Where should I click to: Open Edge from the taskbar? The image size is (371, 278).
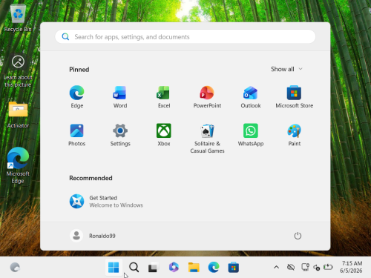(x=214, y=267)
